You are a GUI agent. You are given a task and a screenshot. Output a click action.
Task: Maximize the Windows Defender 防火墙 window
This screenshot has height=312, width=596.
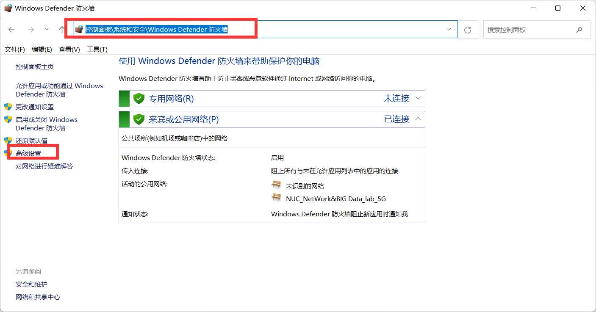(558, 8)
